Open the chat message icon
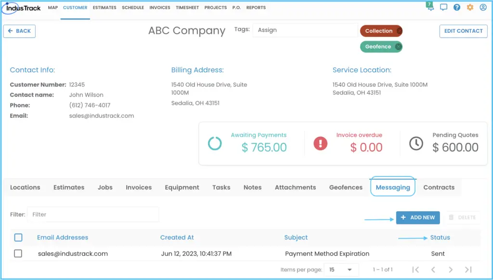The height and width of the screenshot is (280, 493). click(443, 7)
